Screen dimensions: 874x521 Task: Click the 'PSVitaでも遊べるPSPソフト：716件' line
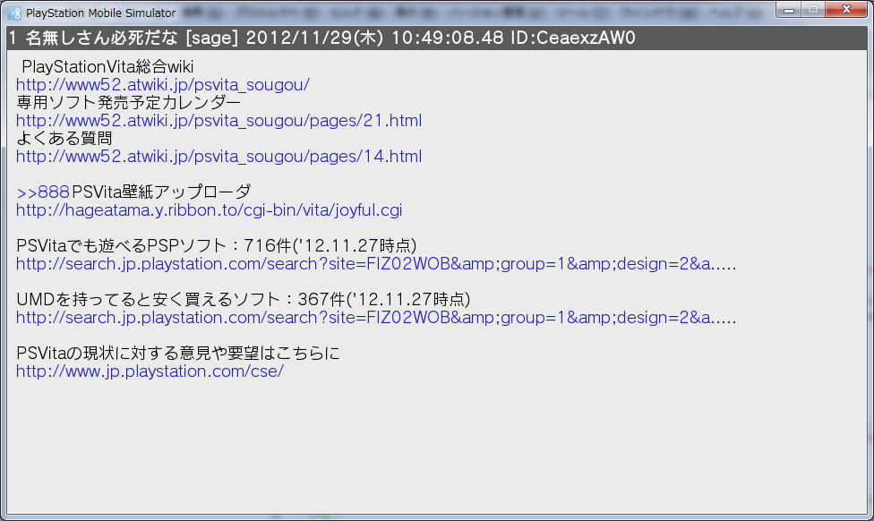pos(217,246)
